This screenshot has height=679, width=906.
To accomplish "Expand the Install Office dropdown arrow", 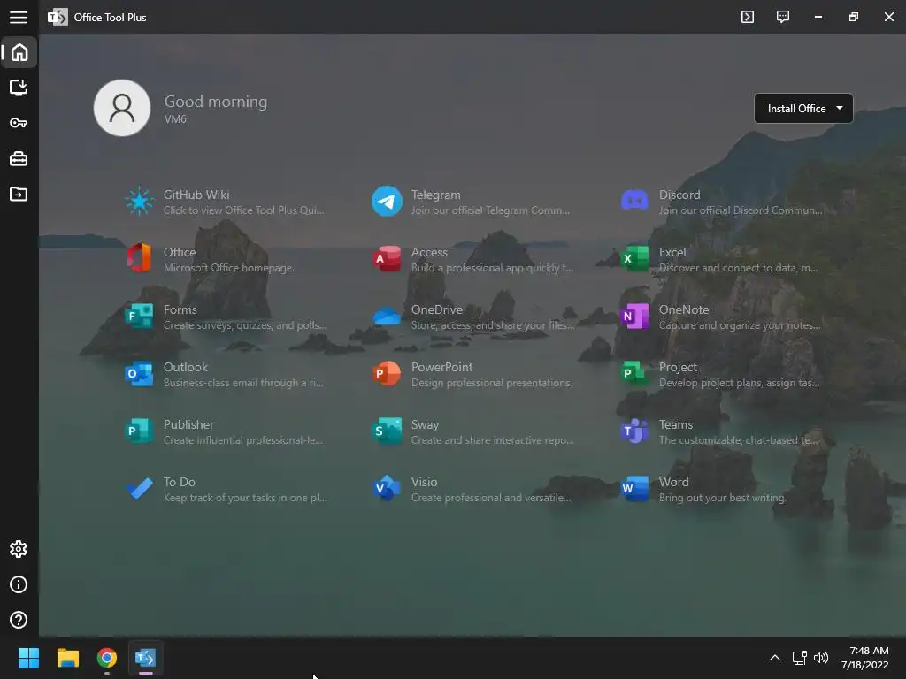I will pyautogui.click(x=840, y=108).
